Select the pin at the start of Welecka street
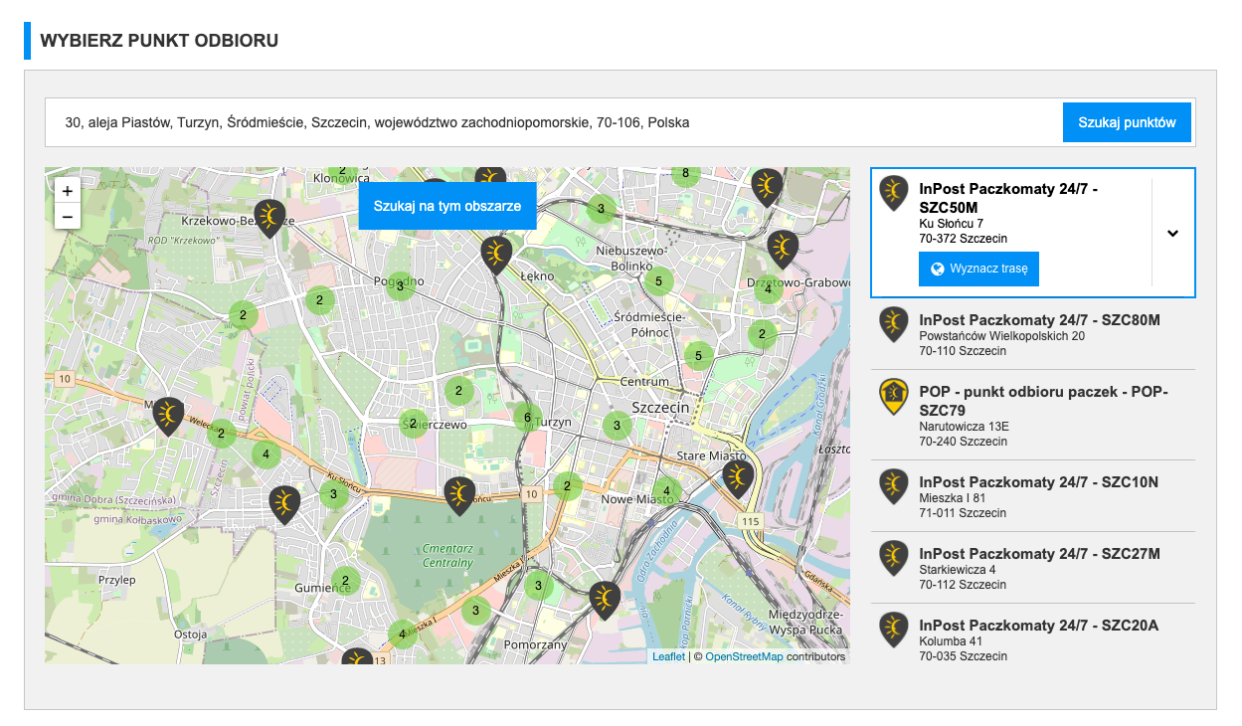1242x726 pixels. (x=169, y=417)
